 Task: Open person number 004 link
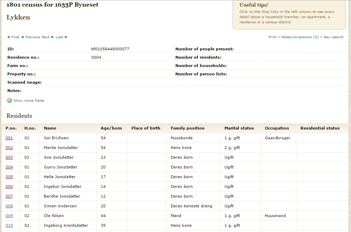pyautogui.click(x=9, y=167)
